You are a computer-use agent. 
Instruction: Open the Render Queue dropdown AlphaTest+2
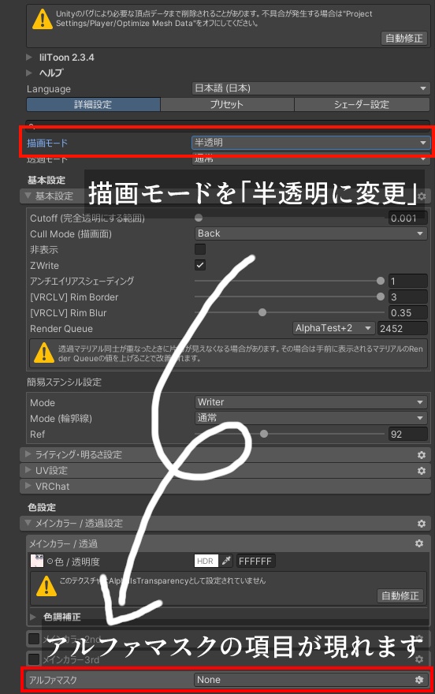[334, 328]
